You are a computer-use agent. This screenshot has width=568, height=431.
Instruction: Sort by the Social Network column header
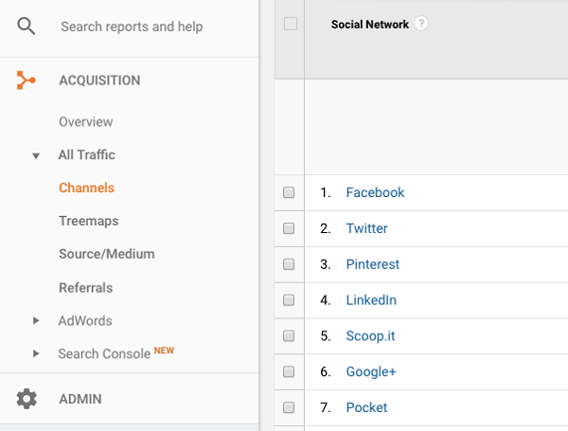[x=370, y=25]
